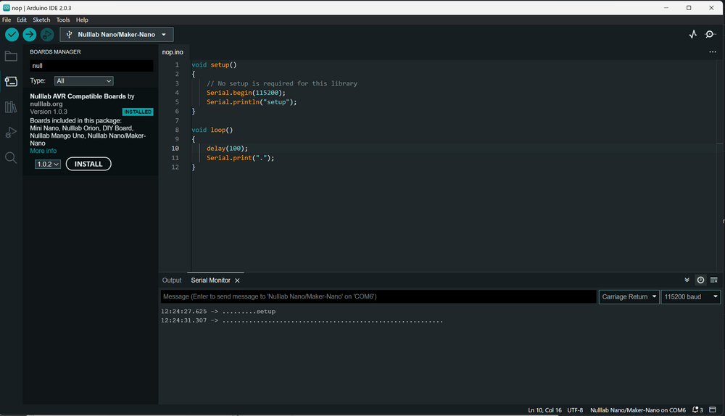Open the More info link
This screenshot has height=416, width=725.
pos(43,151)
